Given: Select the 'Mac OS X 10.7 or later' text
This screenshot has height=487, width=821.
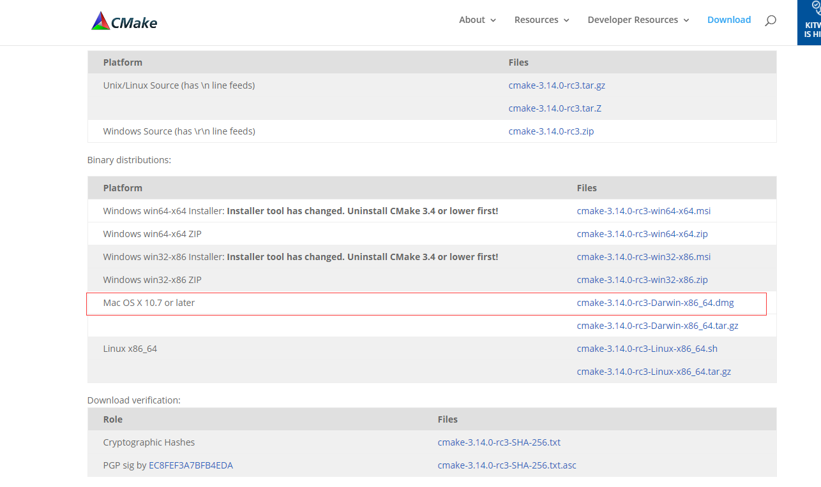Looking at the screenshot, I should (x=149, y=303).
